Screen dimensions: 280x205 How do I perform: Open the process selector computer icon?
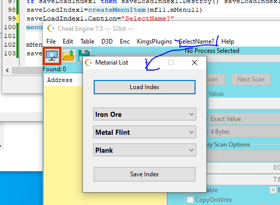[x=52, y=56]
